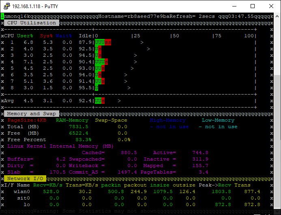Viewport: 281px width, 215px height.
Task: Click the Avg idle value 92.4
Action: coord(85,101)
